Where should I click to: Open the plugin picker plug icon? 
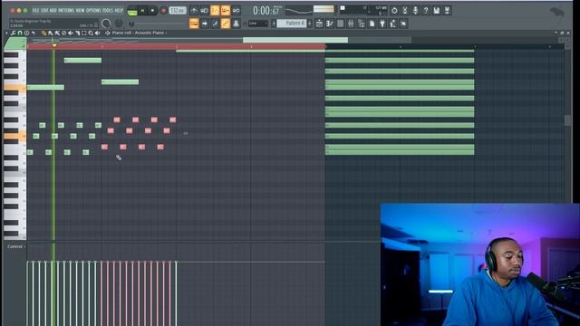tap(382, 24)
